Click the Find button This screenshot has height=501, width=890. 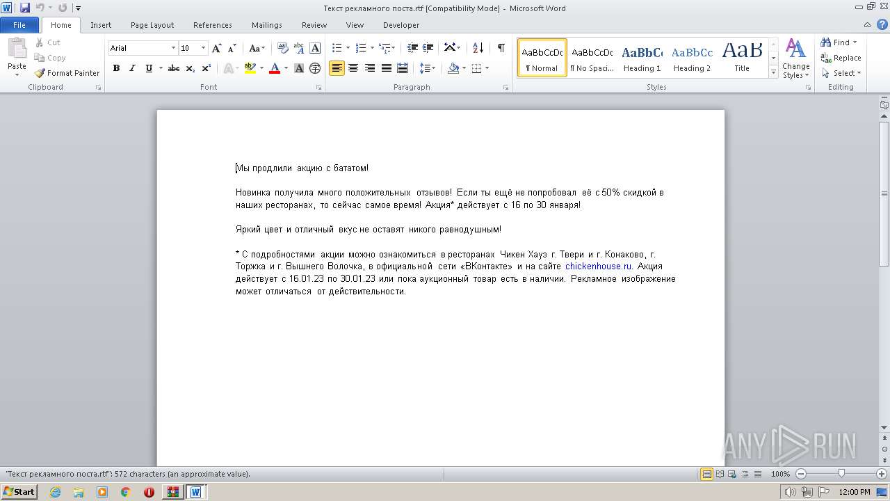835,42
